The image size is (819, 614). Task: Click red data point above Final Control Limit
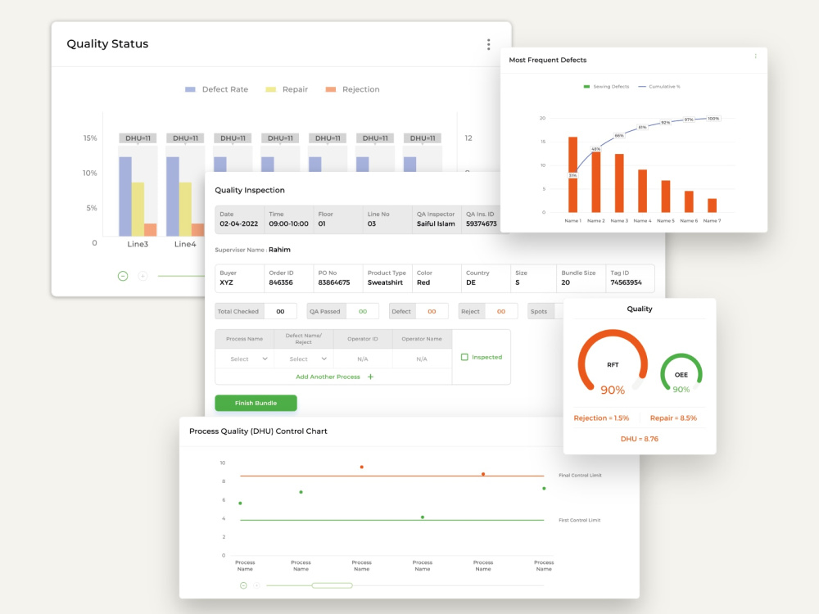click(x=361, y=467)
